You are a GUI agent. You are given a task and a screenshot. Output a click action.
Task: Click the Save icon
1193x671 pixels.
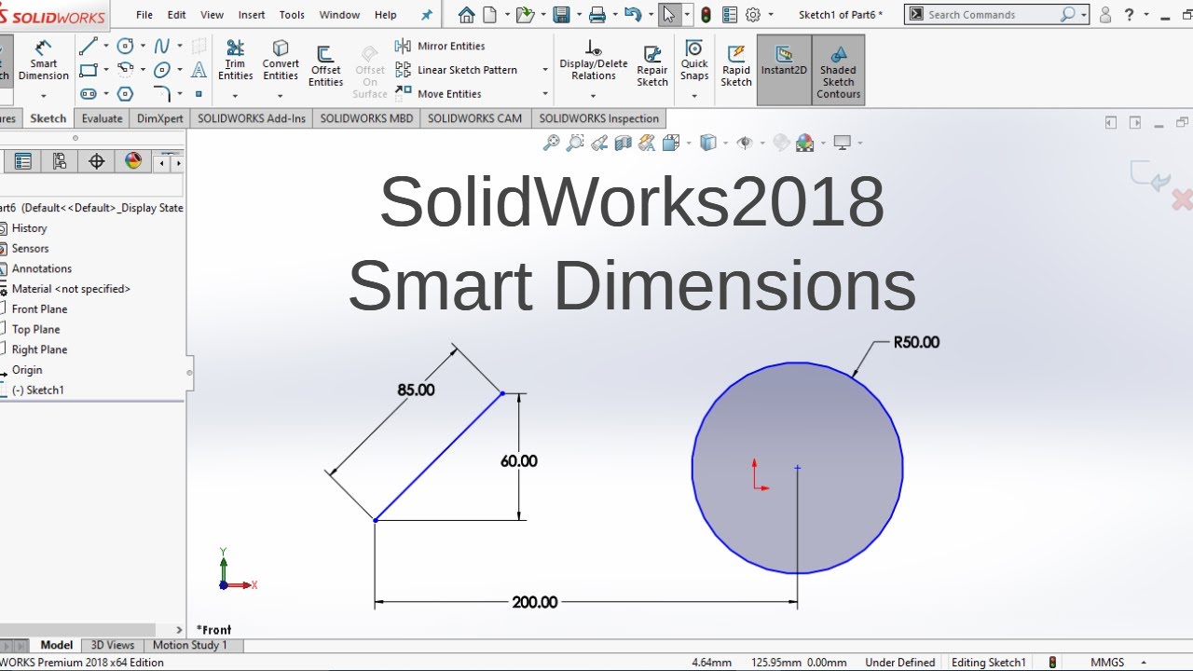tap(561, 14)
